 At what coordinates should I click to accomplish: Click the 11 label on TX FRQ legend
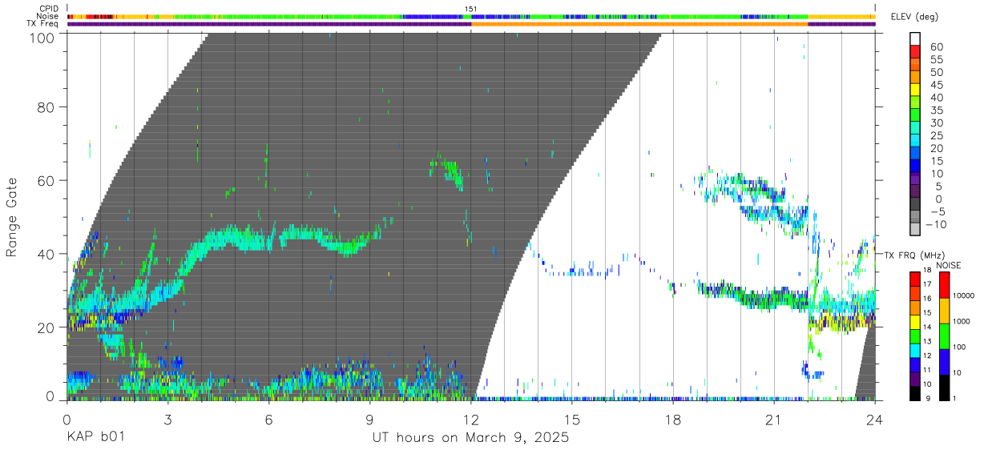click(927, 371)
